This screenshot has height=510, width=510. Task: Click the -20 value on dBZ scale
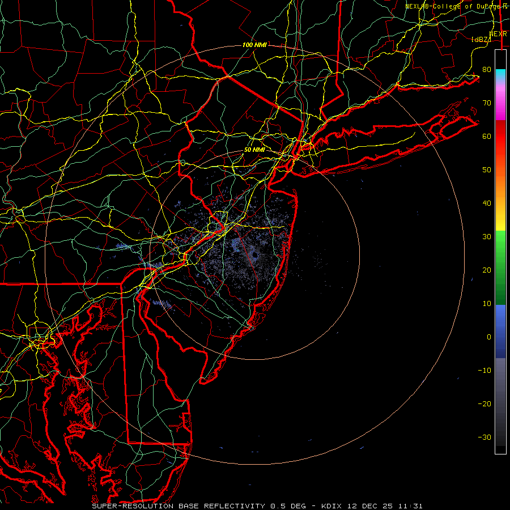[x=484, y=404]
